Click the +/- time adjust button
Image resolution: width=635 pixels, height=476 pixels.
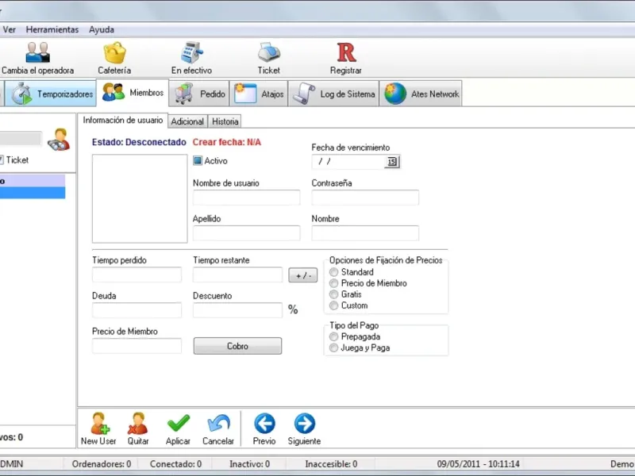click(303, 275)
